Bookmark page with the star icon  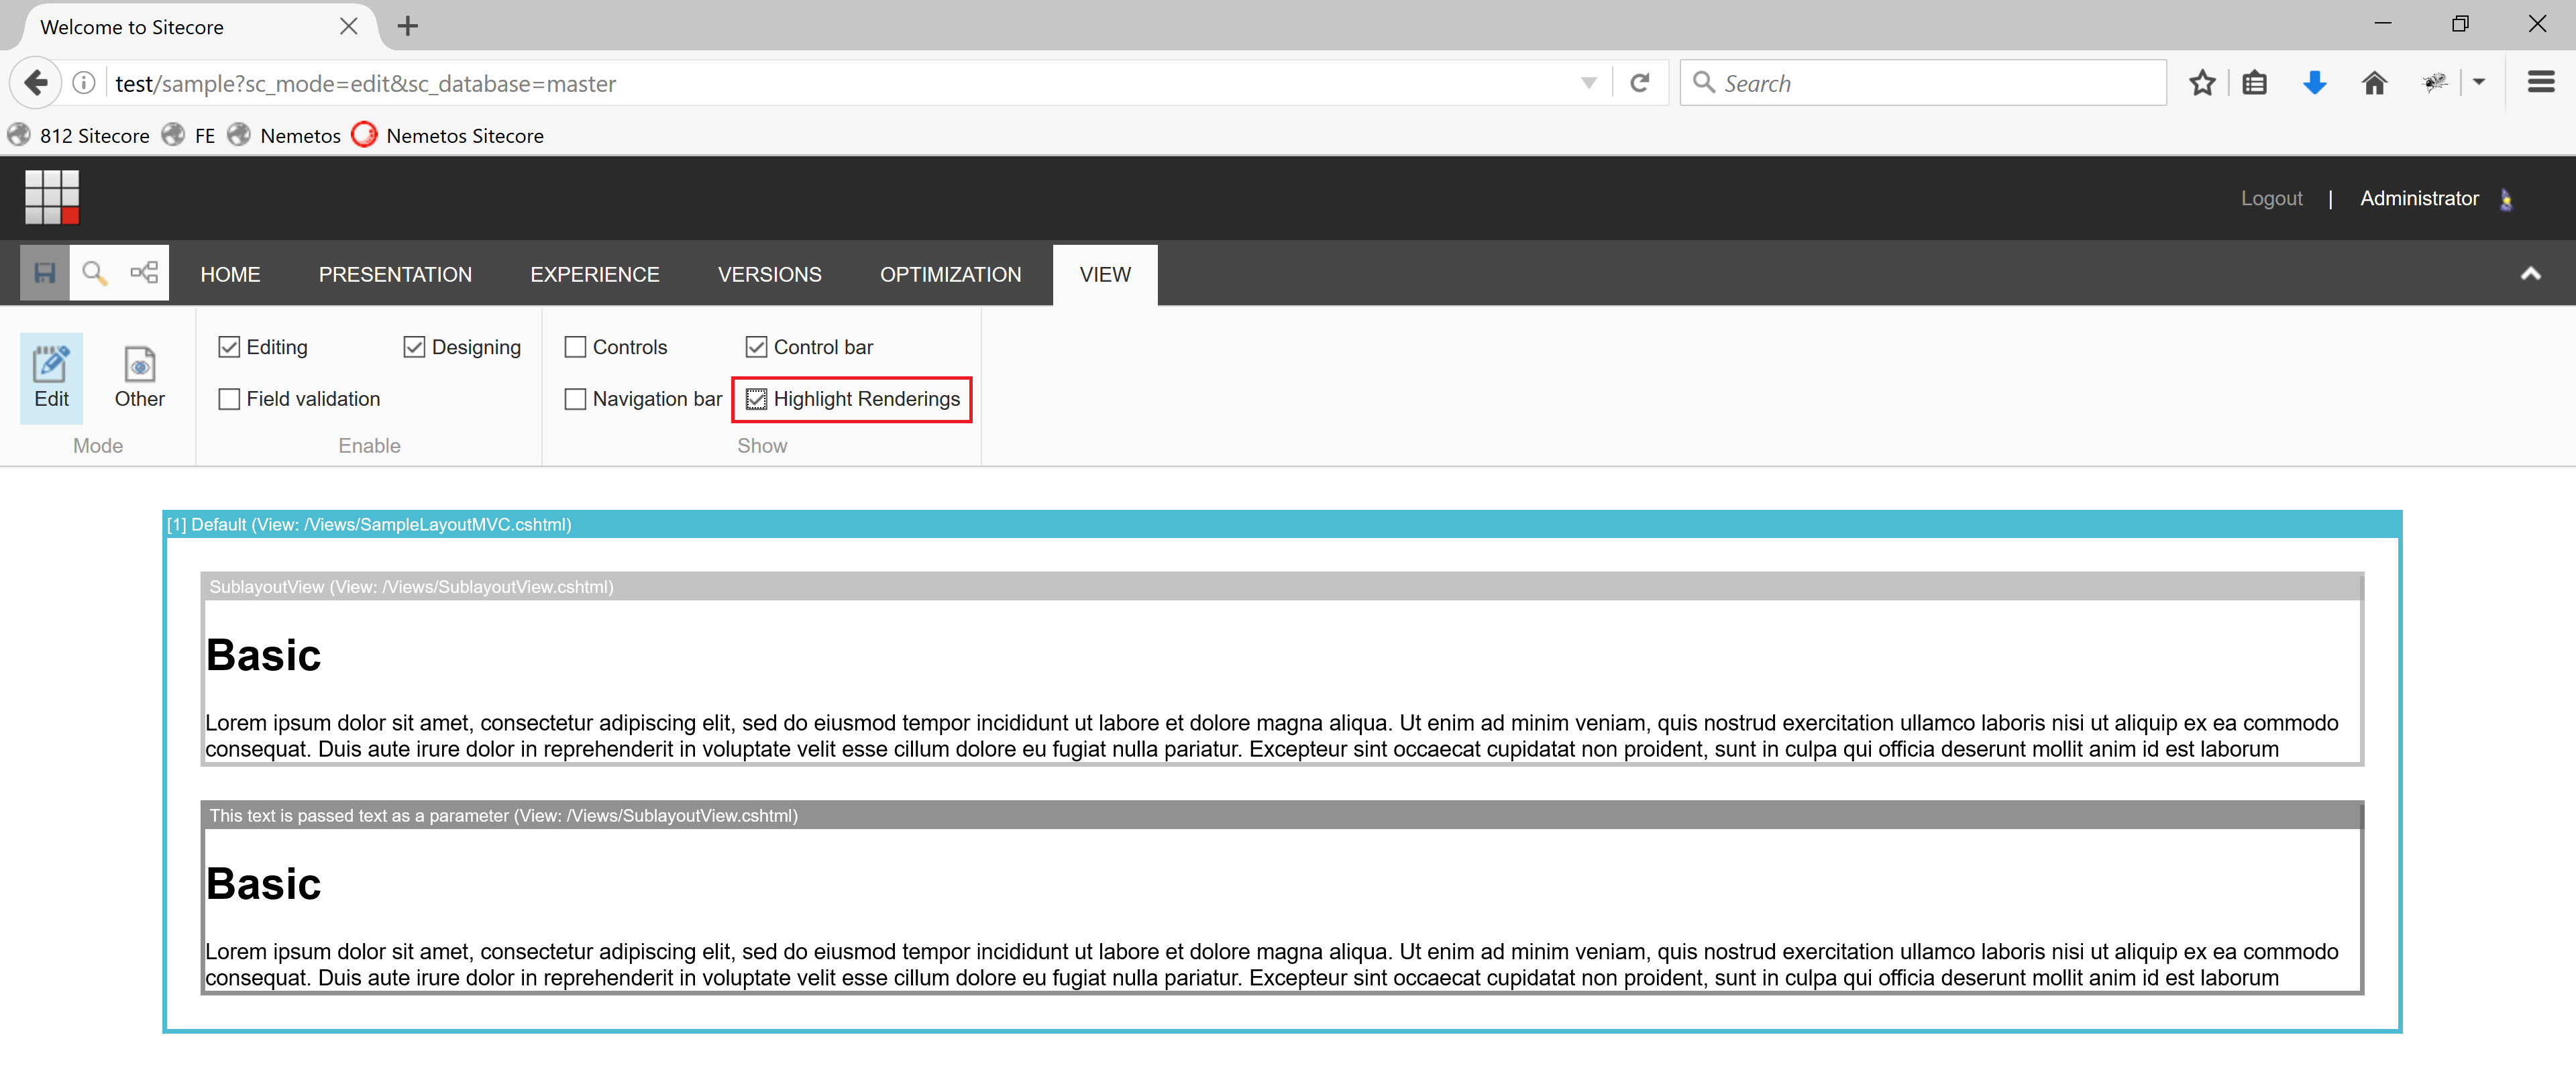pyautogui.click(x=2202, y=83)
